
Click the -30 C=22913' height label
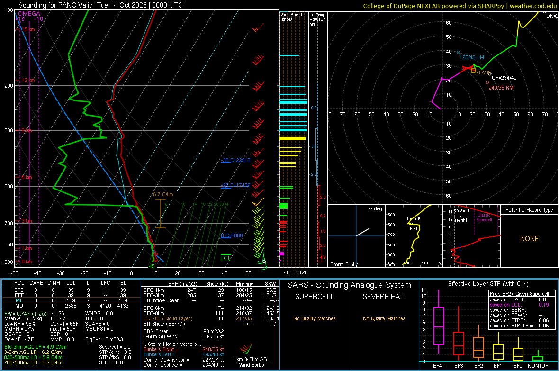[236, 160]
